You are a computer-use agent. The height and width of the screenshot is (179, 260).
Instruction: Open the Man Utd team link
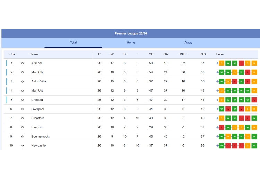click(37, 91)
